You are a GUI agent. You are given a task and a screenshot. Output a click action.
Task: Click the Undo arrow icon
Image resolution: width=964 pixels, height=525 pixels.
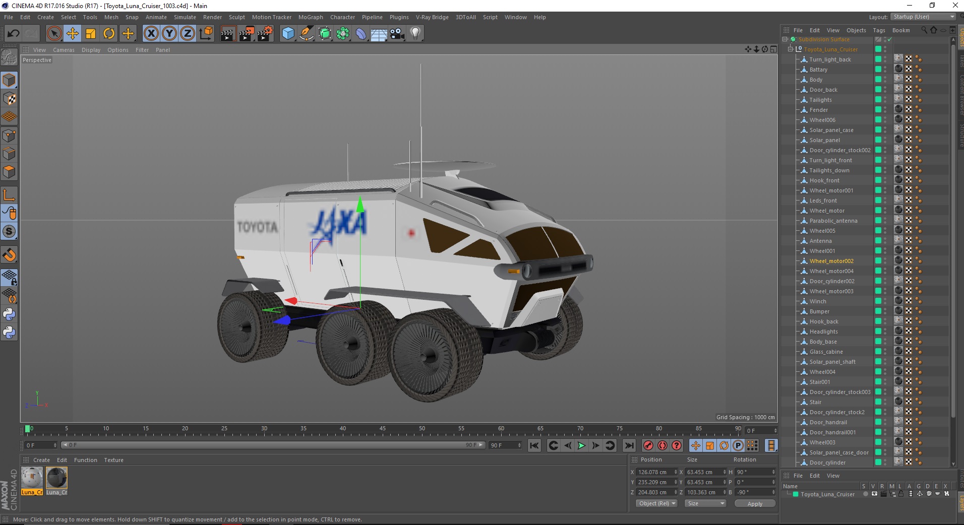13,34
